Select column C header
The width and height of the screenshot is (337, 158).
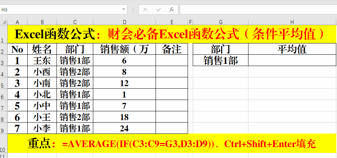[x=75, y=22]
